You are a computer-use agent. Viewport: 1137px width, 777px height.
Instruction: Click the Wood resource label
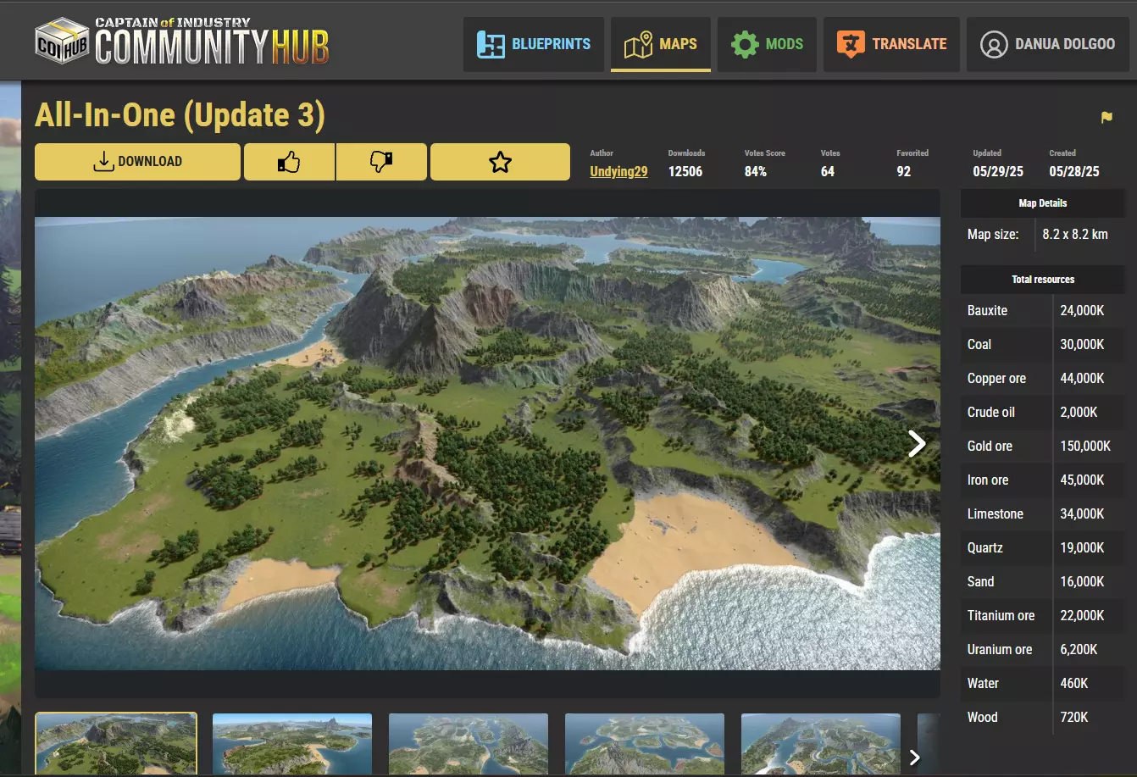pyautogui.click(x=983, y=717)
